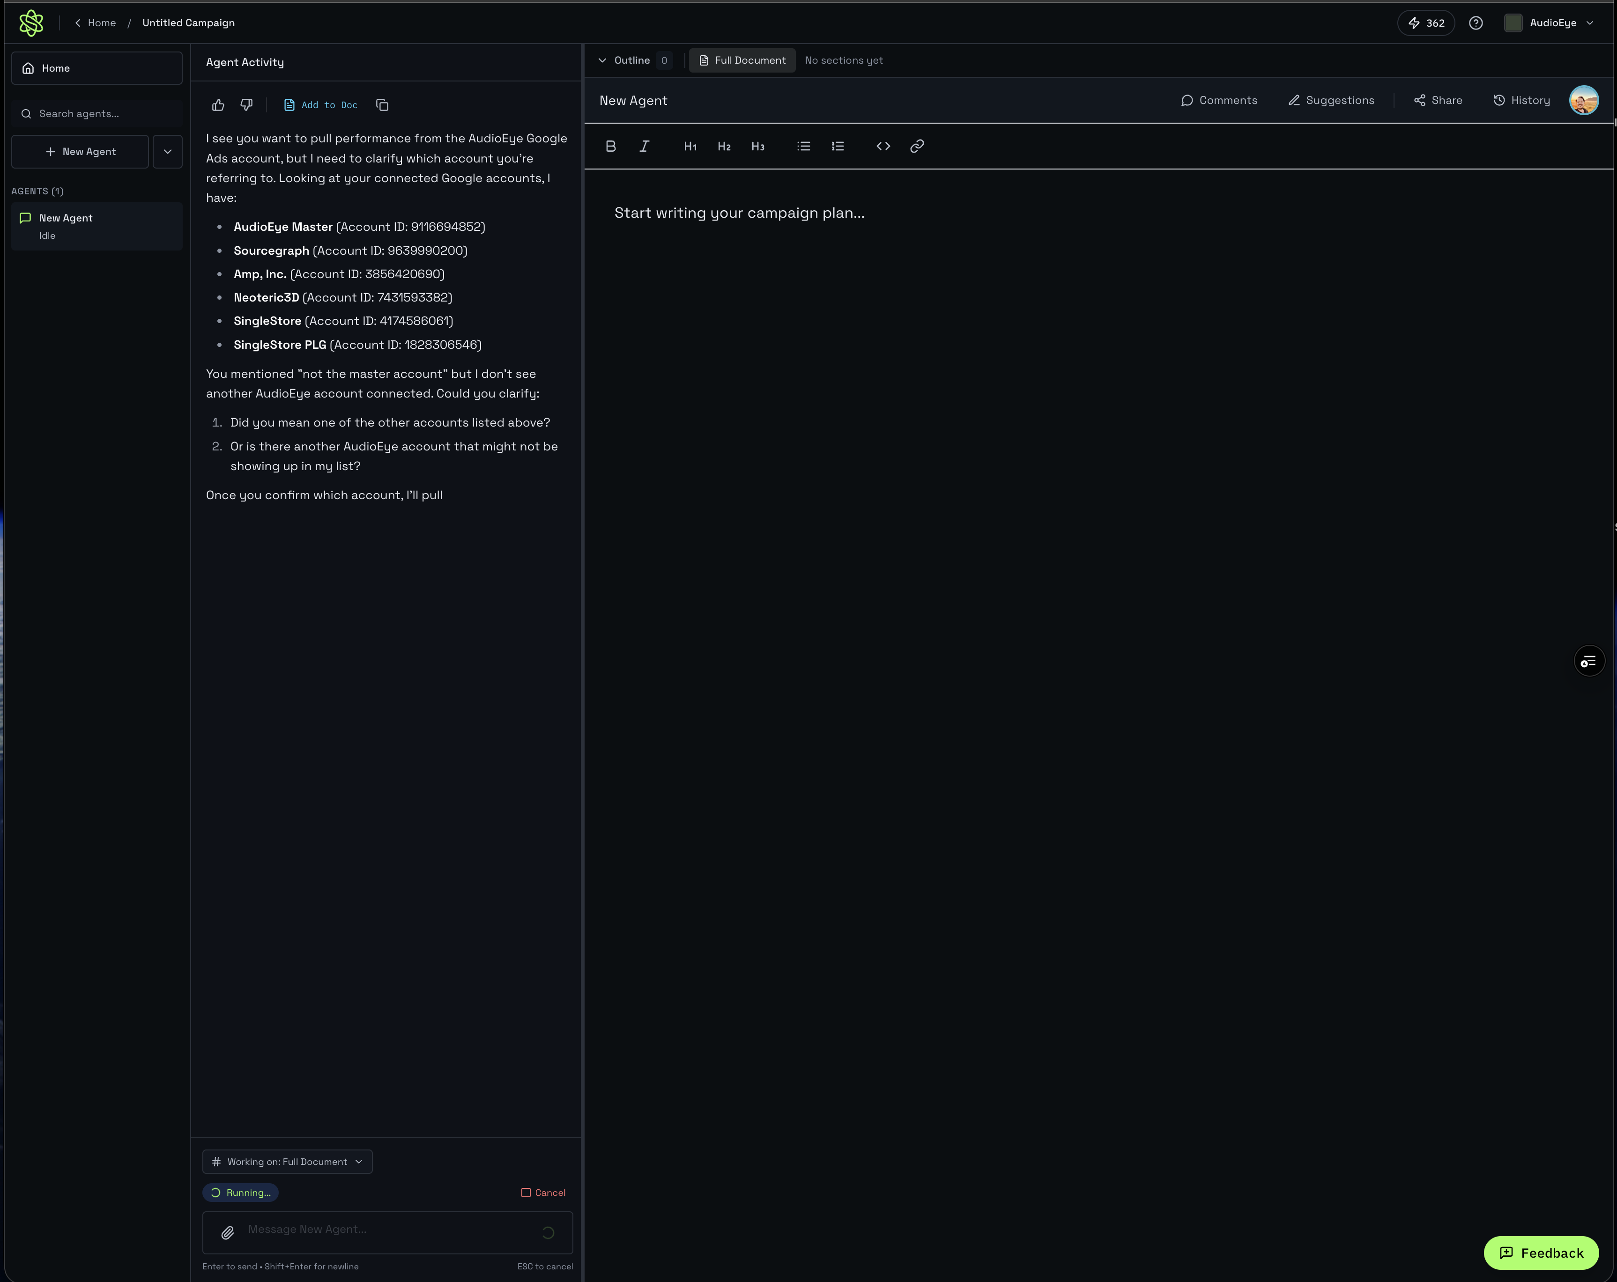
Task: Open the Suggestions view
Action: [1330, 100]
